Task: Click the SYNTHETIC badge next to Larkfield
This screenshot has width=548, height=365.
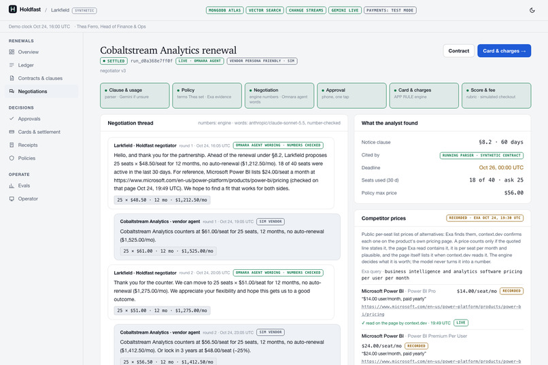Action: pos(84,10)
